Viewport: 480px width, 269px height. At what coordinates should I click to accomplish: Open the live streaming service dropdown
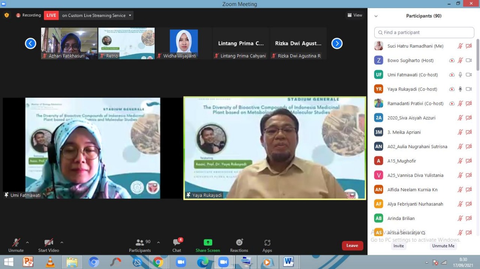pos(130,15)
